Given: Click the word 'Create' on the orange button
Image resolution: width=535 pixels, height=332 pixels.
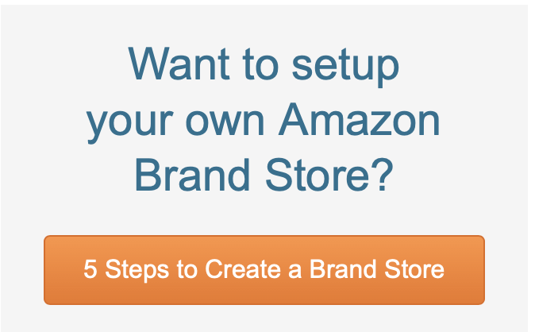Looking at the screenshot, I should click(x=243, y=269).
